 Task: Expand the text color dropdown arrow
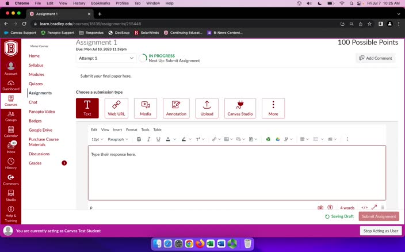175,139
